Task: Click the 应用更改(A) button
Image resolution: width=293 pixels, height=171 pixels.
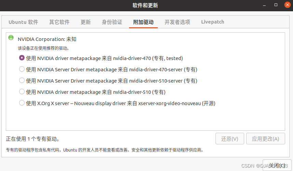Action: (x=266, y=139)
